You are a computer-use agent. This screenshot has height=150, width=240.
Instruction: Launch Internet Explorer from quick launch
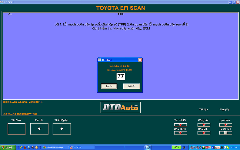click(21, 147)
